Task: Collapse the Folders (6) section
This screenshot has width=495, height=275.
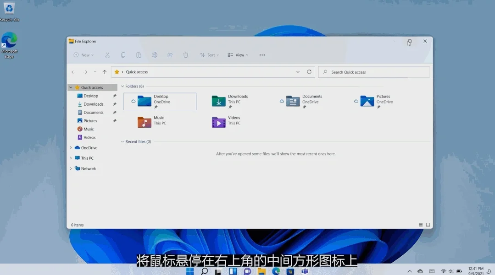Action: point(122,86)
